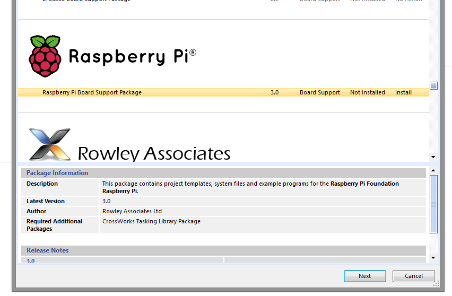The image size is (452, 296).
Task: Click the Rowley Associates X logo
Action: coord(50,144)
